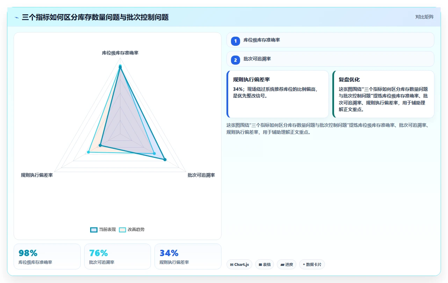Screen dimensions: 448x283
Task: Click the Chart.js tag
Action: click(239, 264)
